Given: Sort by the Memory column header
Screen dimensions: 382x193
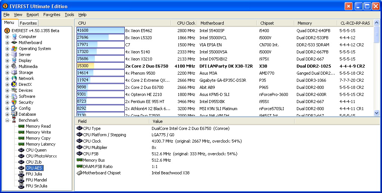Looking at the screenshot, I should (316, 23).
